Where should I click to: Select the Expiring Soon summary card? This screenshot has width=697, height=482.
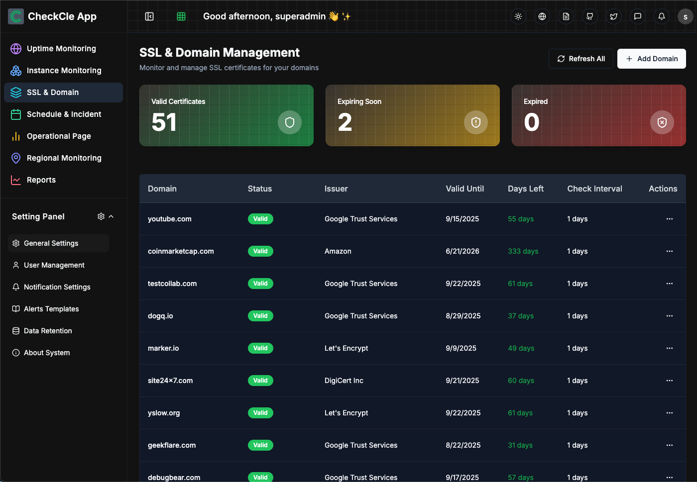click(412, 115)
